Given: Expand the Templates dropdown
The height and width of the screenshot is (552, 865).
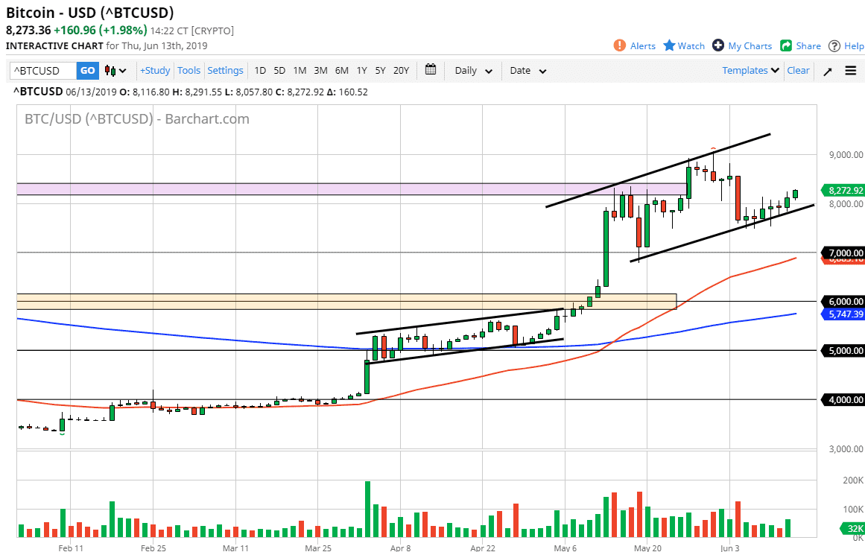Looking at the screenshot, I should point(750,70).
